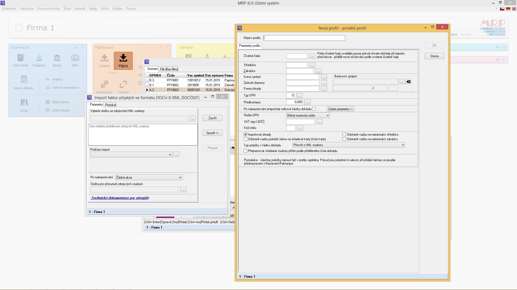The image size is (517, 290).
Task: Uncheck Importovat úhrady checkbox
Action: click(x=246, y=135)
